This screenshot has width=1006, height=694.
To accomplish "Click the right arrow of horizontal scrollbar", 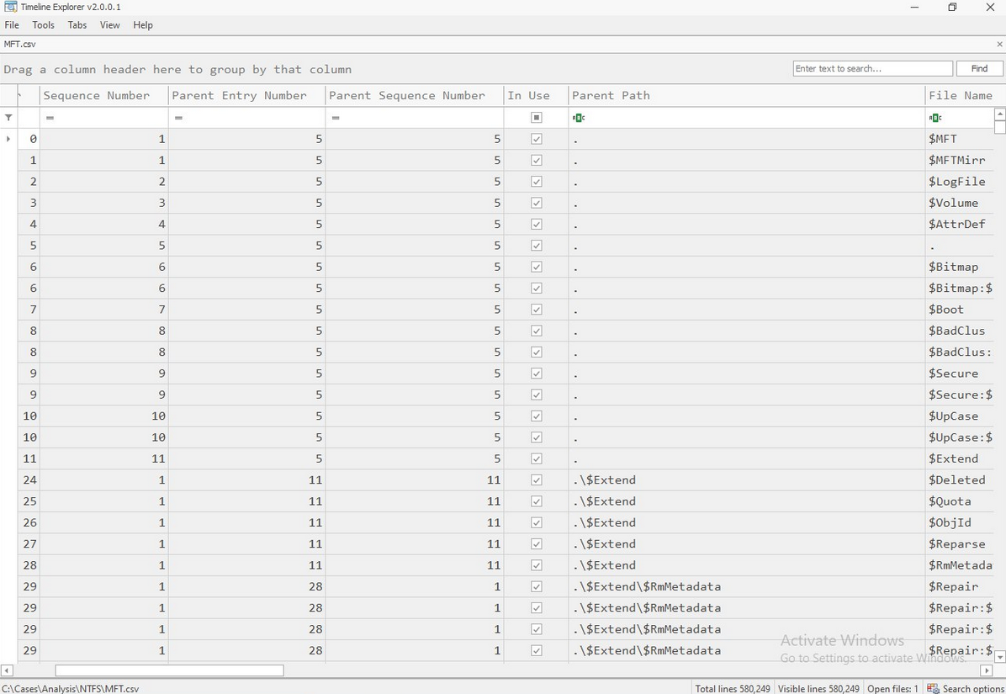I will coord(987,670).
